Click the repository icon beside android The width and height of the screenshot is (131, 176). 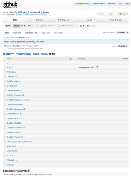click(x=4, y=12)
